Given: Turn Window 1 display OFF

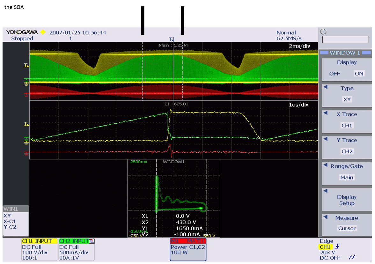Looking at the screenshot, I should pos(335,73).
